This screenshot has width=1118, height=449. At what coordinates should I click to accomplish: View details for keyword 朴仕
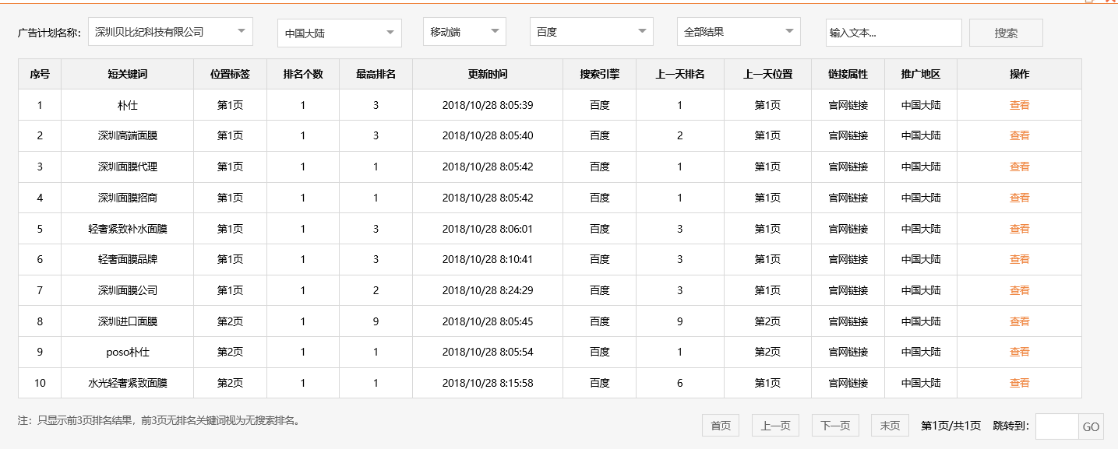1019,104
